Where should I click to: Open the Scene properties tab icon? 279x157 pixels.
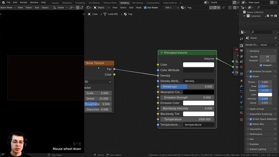(242, 61)
